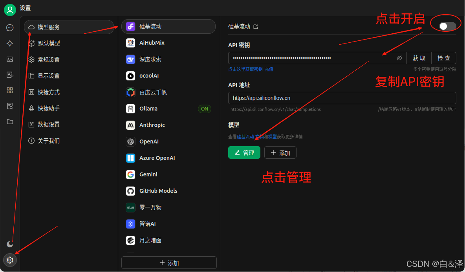Click the GitHub Models octocat logo
This screenshot has width=465, height=272.
pos(130,191)
